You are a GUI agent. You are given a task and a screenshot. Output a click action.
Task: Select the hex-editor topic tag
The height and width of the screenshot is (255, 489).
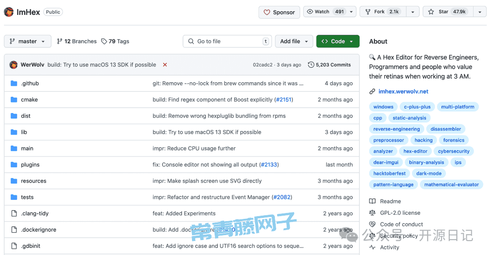pyautogui.click(x=415, y=151)
